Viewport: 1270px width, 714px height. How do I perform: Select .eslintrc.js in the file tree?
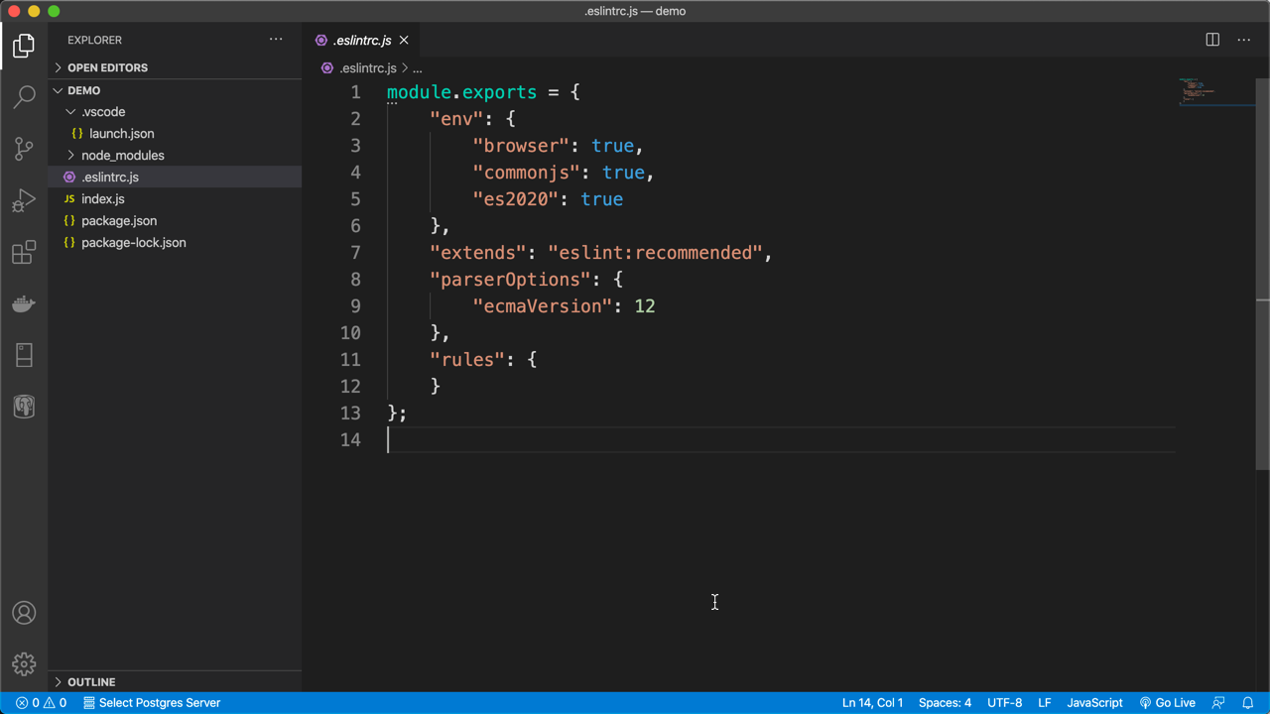tap(175, 178)
